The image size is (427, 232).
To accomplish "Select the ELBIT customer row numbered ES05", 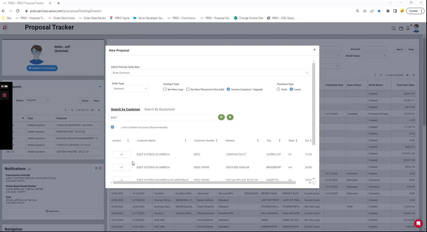I will pos(121,154).
